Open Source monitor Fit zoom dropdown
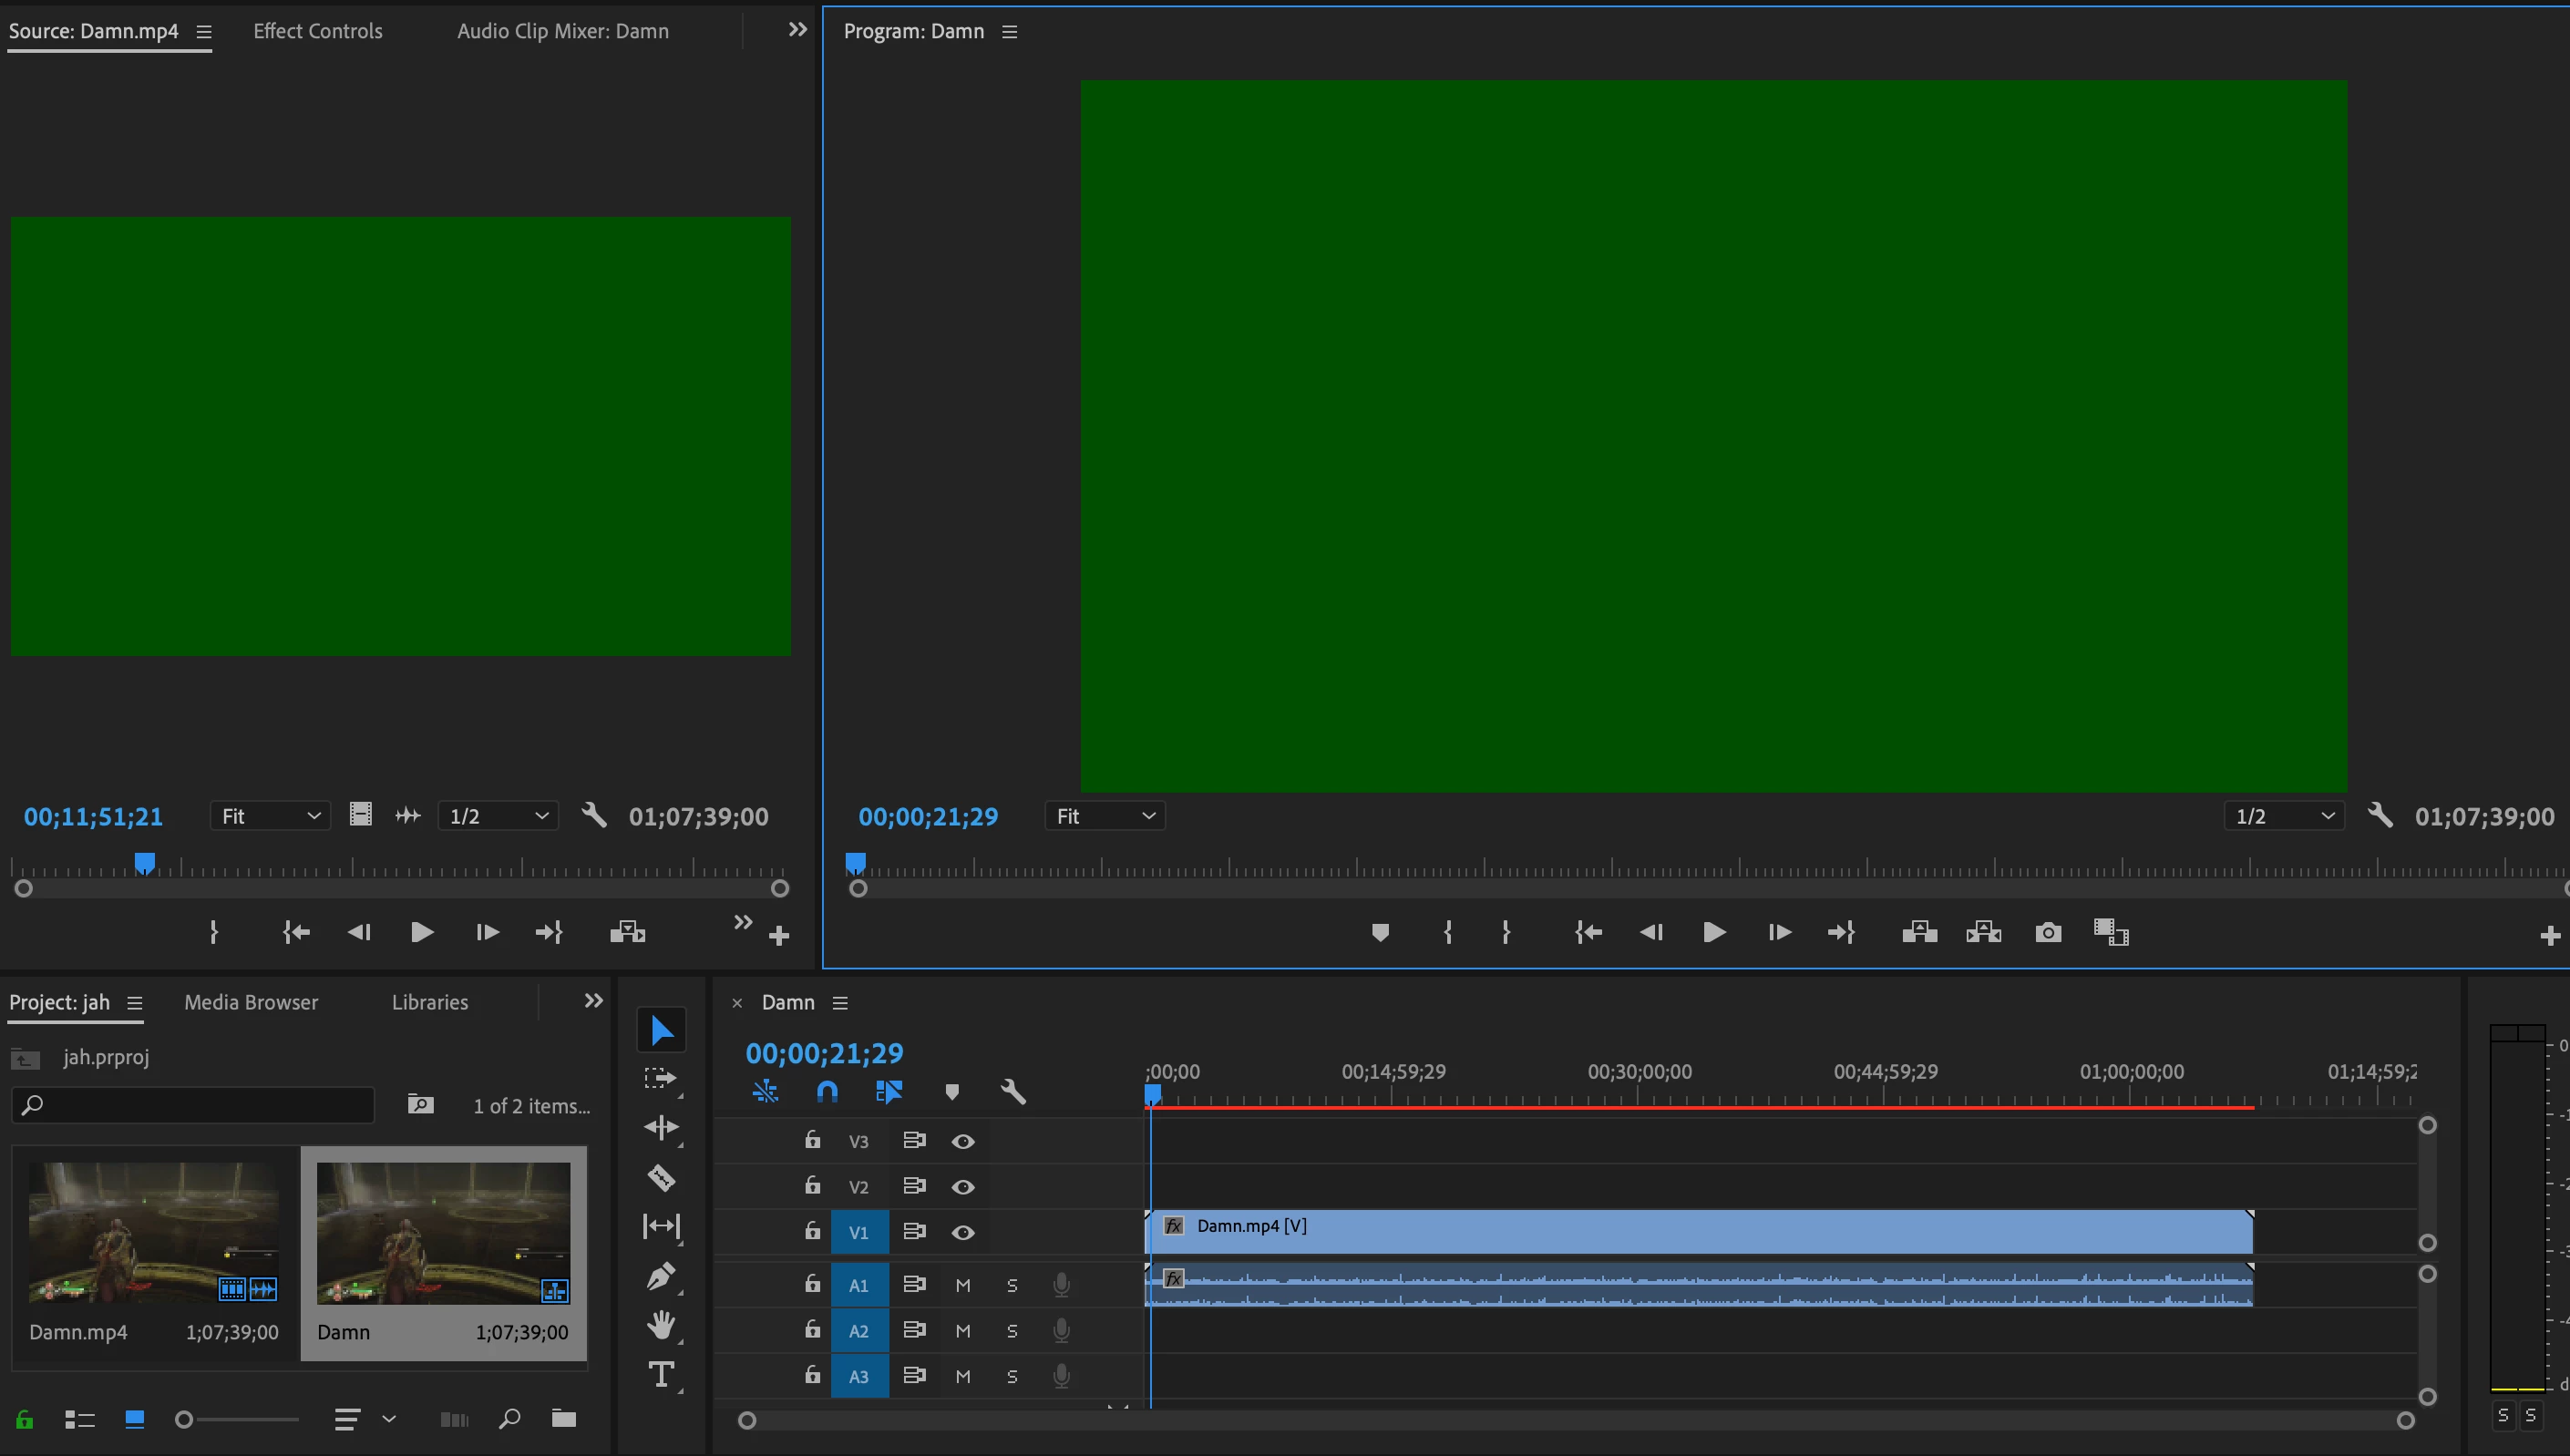Viewport: 2570px width, 1456px height. [x=270, y=816]
